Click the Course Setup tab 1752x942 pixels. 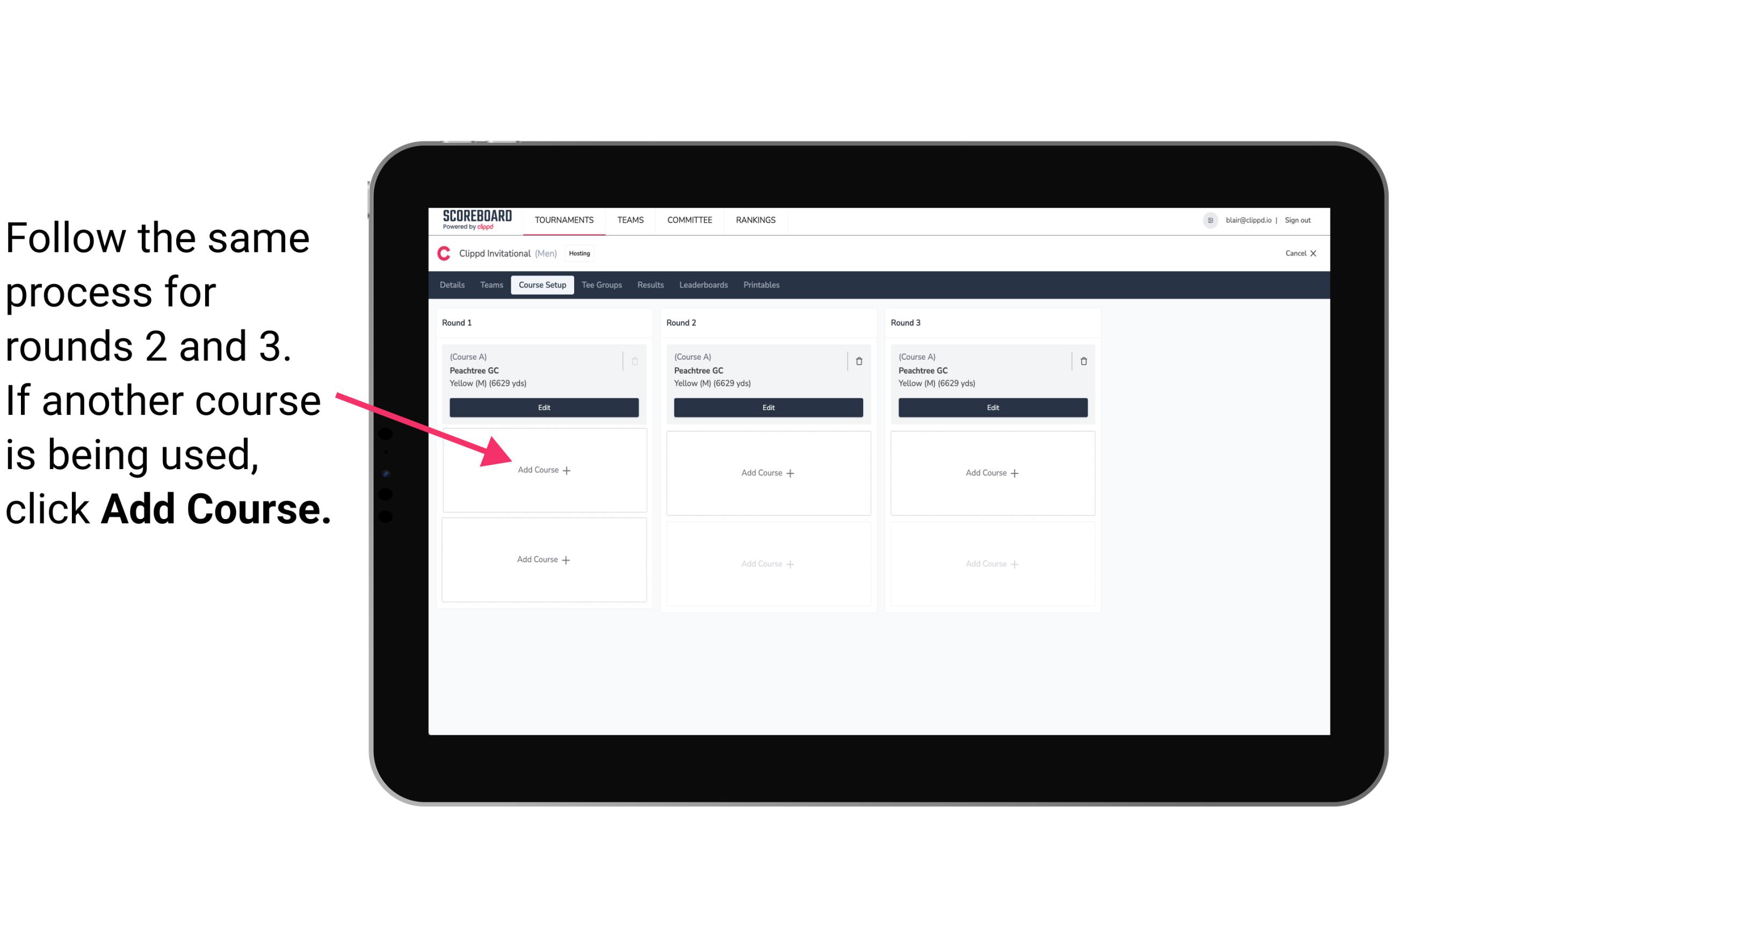[x=542, y=284]
